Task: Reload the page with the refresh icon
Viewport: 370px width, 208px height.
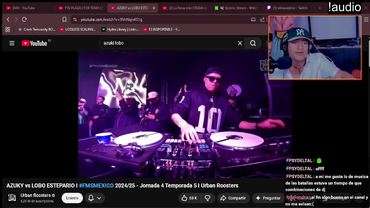Action: coord(24,19)
